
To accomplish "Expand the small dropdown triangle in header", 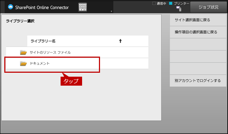I will click(x=111, y=11).
